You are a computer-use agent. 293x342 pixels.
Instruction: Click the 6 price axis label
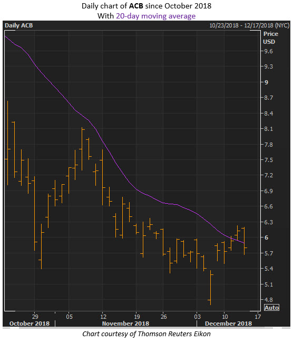click(x=266, y=237)
